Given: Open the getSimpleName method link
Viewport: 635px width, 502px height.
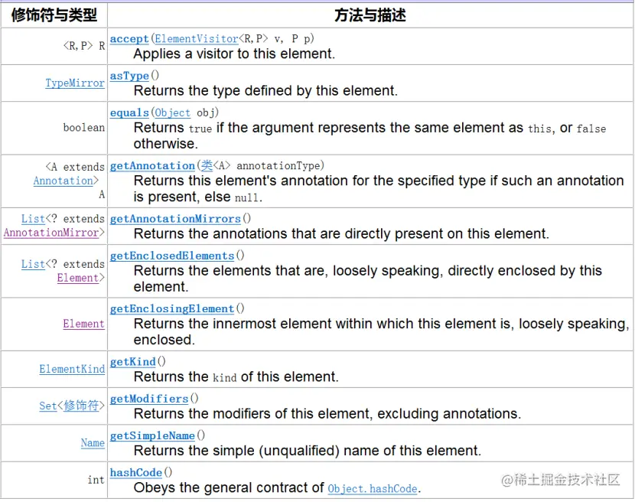Looking at the screenshot, I should [152, 435].
